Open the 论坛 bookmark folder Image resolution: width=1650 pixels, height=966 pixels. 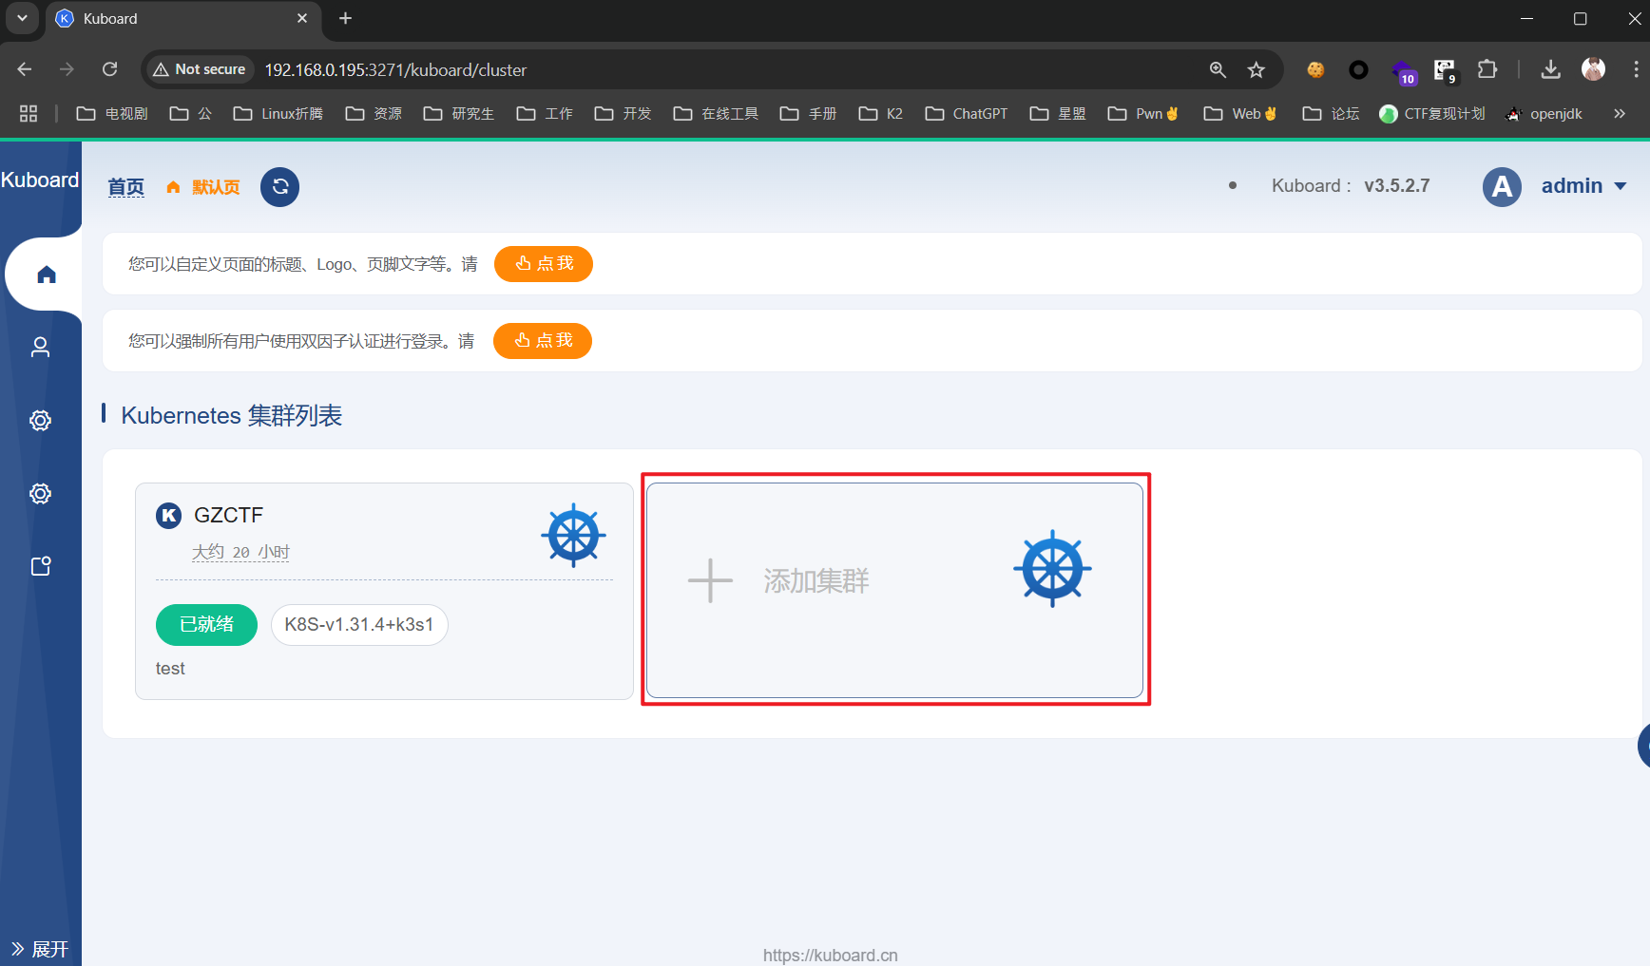(x=1331, y=114)
